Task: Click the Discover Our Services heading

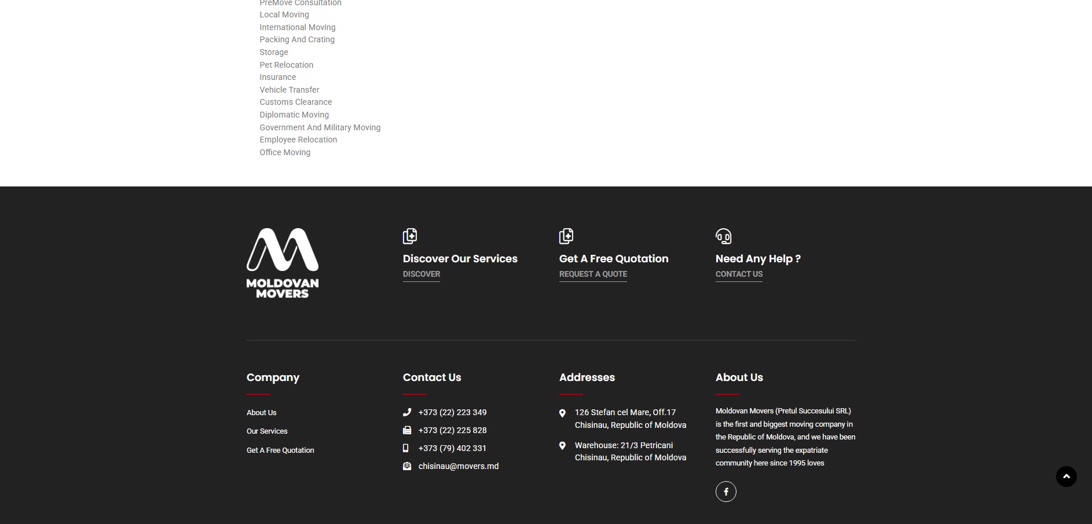Action: point(460,259)
